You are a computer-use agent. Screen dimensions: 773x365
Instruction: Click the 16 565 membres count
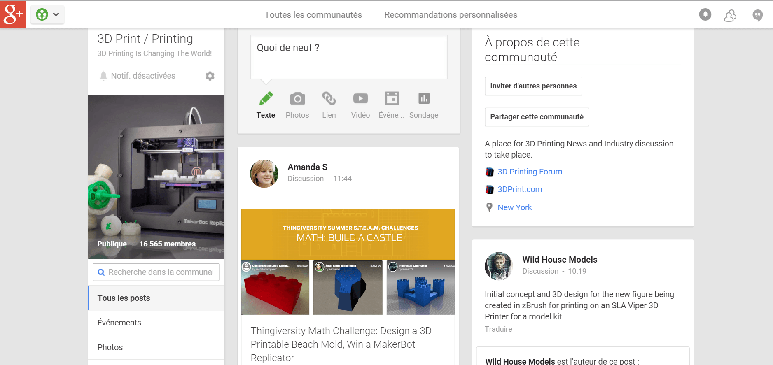(x=167, y=244)
